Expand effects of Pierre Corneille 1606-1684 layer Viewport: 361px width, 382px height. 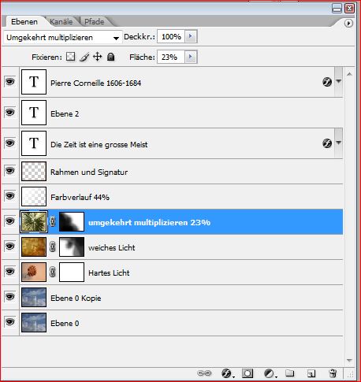point(339,81)
